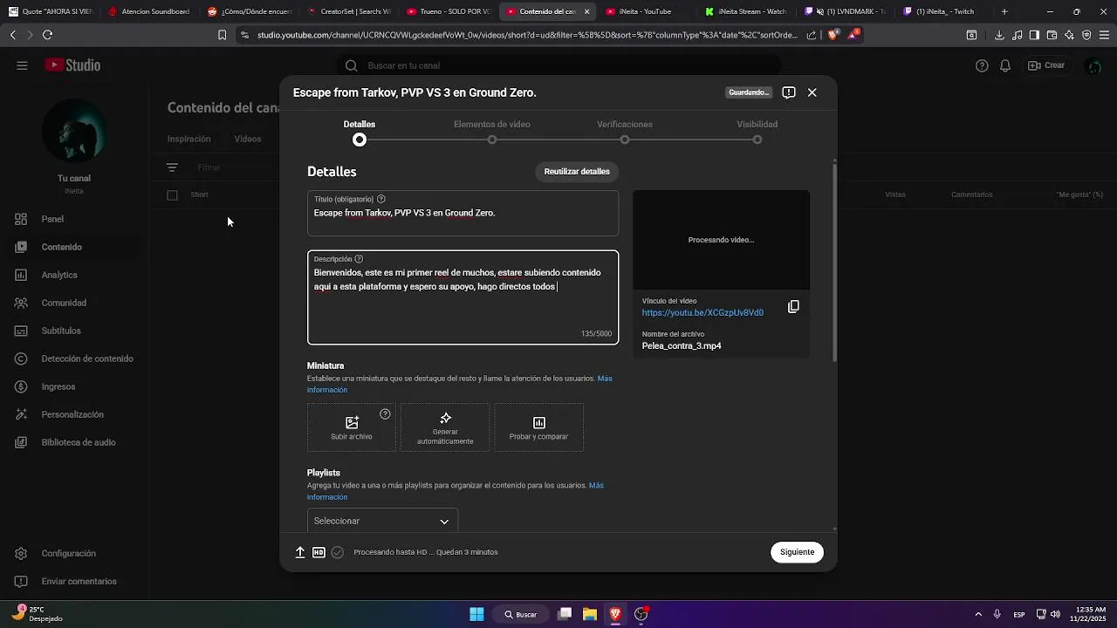Expand the Seleccionar playlists dropdown
1117x628 pixels.
(382, 521)
